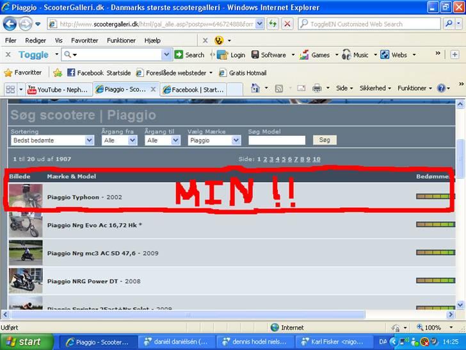The image size is (466, 350).
Task: Click the Help question mark icon
Action: tap(442, 88)
